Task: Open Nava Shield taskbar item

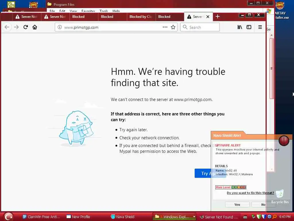Action: [x=123, y=217]
